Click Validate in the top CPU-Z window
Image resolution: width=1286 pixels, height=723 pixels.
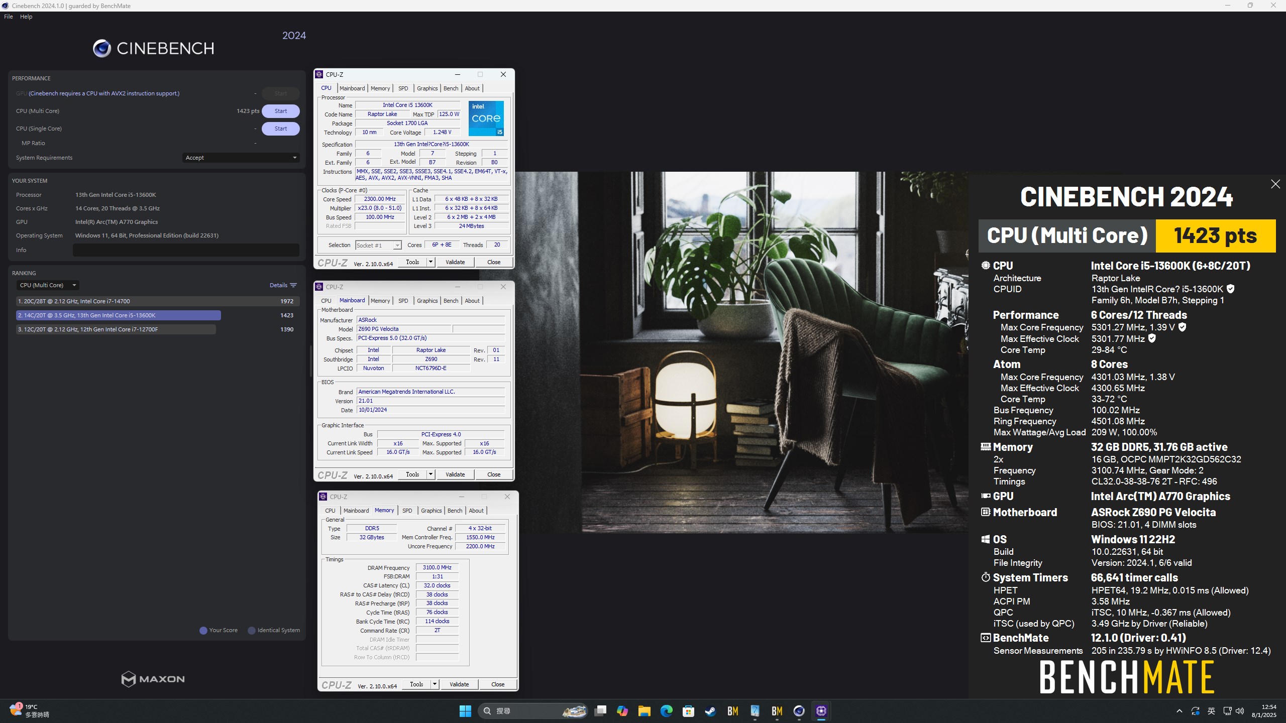[455, 262]
